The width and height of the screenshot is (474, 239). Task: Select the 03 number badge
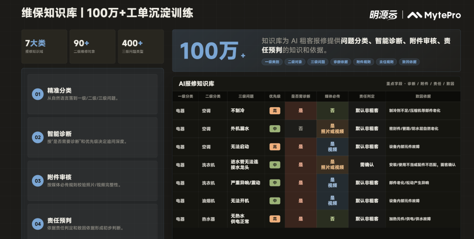pyautogui.click(x=38, y=181)
